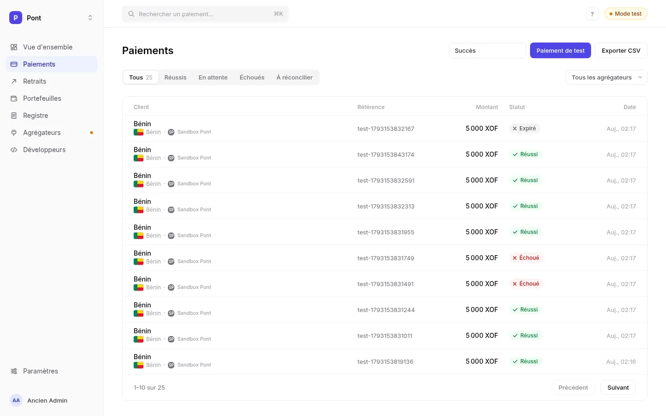This screenshot has width=666, height=416.
Task: Click the Échoué badge for test-1793153831749
Action: click(x=526, y=258)
